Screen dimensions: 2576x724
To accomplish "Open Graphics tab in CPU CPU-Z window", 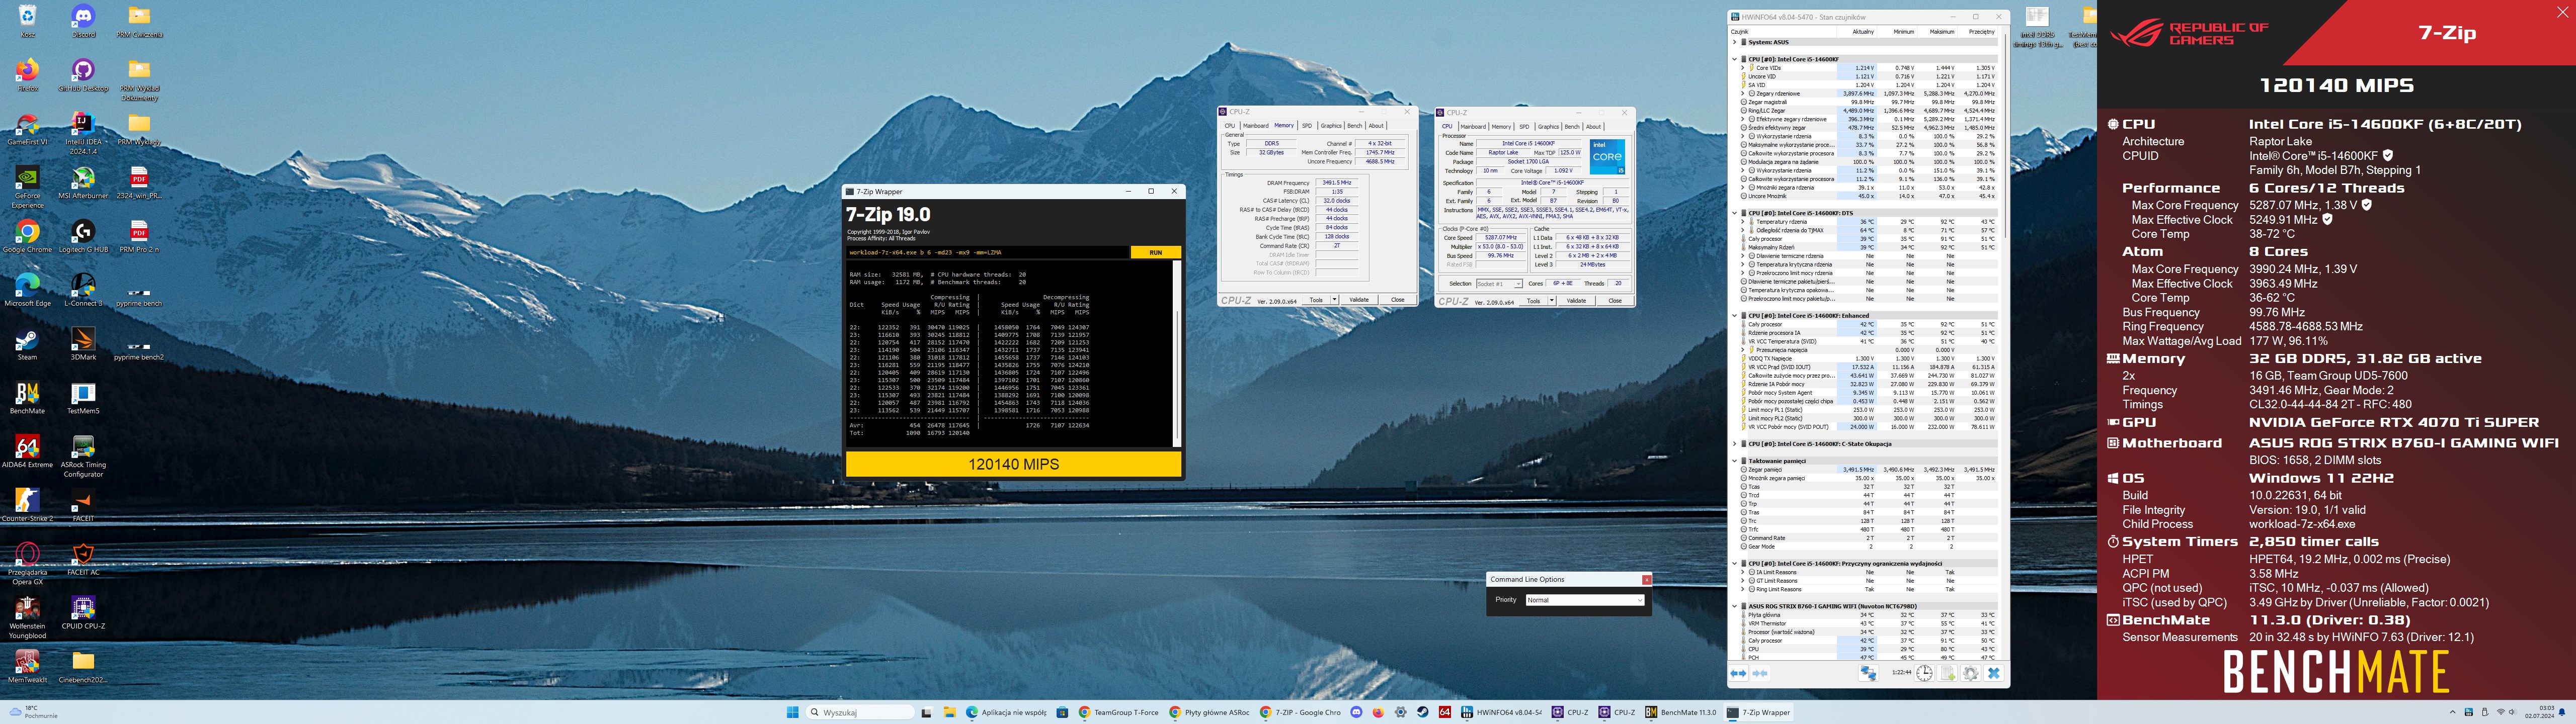I will click(x=1548, y=127).
